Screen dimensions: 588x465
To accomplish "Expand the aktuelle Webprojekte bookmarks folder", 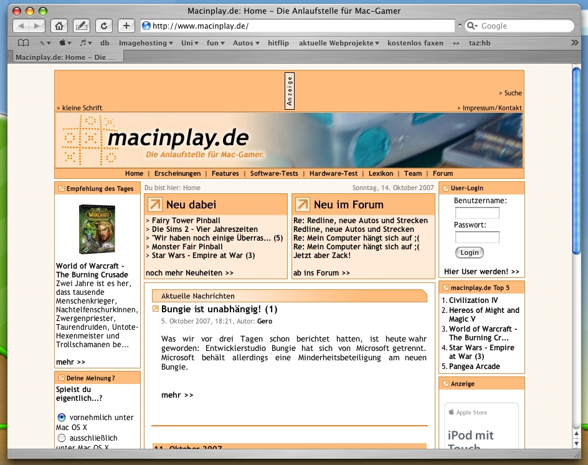I will click(339, 43).
